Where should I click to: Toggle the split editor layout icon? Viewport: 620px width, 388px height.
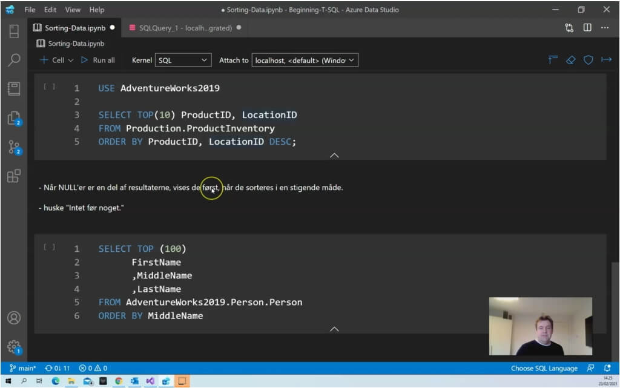pyautogui.click(x=587, y=28)
